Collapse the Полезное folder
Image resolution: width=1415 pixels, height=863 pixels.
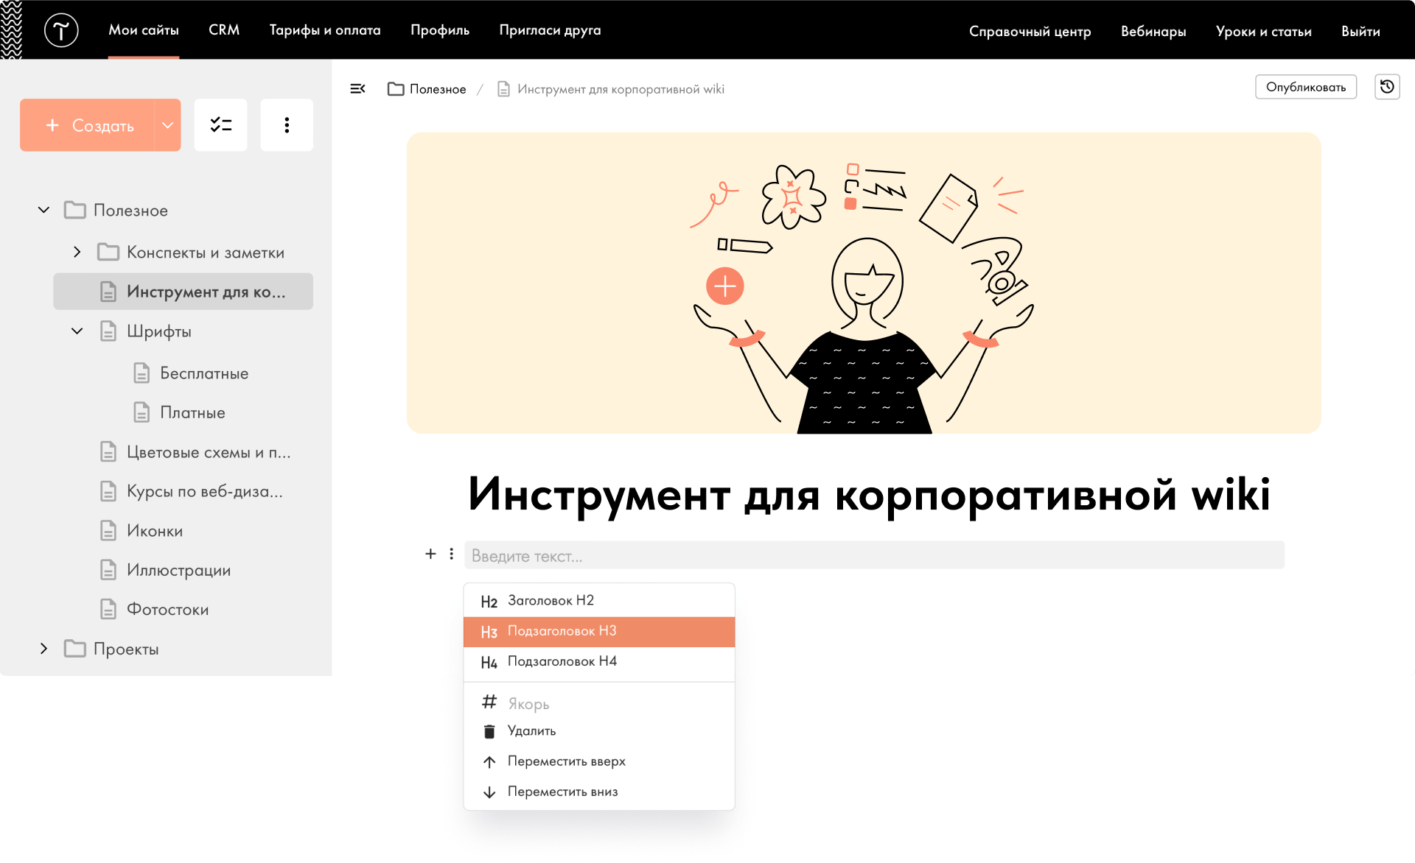44,211
